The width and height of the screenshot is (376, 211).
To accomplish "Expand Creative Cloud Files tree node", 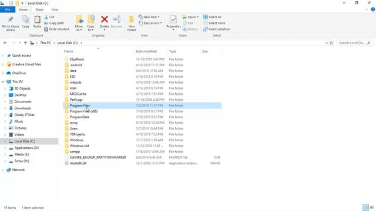I will pos(3,64).
